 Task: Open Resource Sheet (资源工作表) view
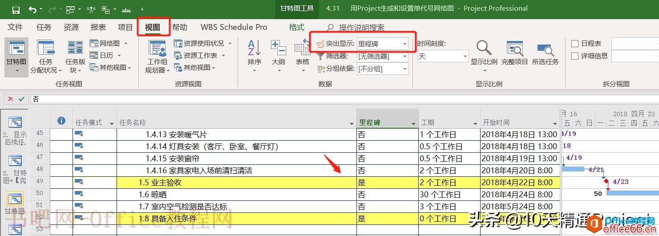coord(199,55)
